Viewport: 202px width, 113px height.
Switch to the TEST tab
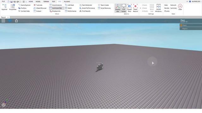point(53,2)
